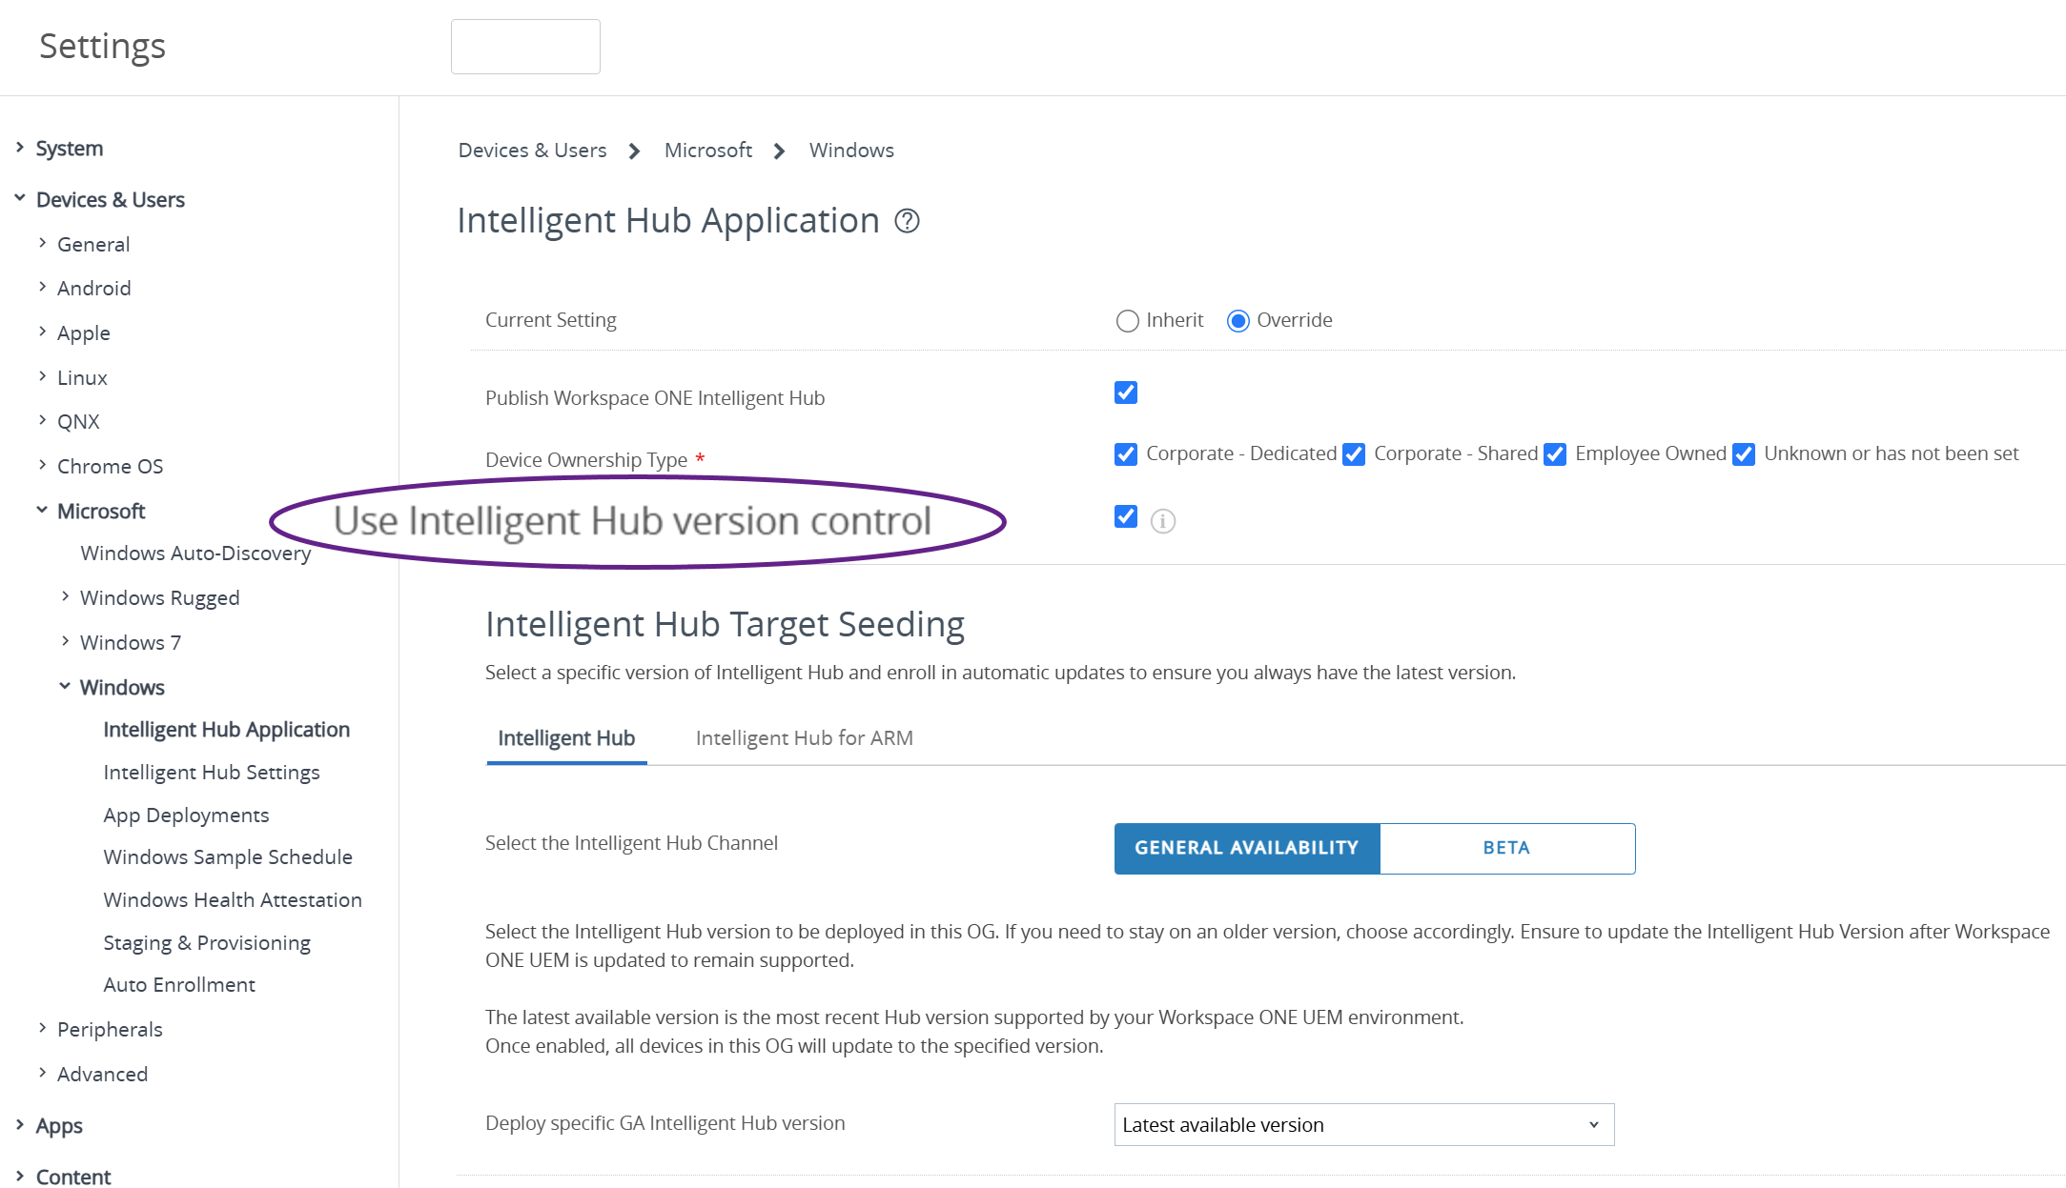Navigate to Devices & Users via breadcrumb
The height and width of the screenshot is (1188, 2066).
532,150
